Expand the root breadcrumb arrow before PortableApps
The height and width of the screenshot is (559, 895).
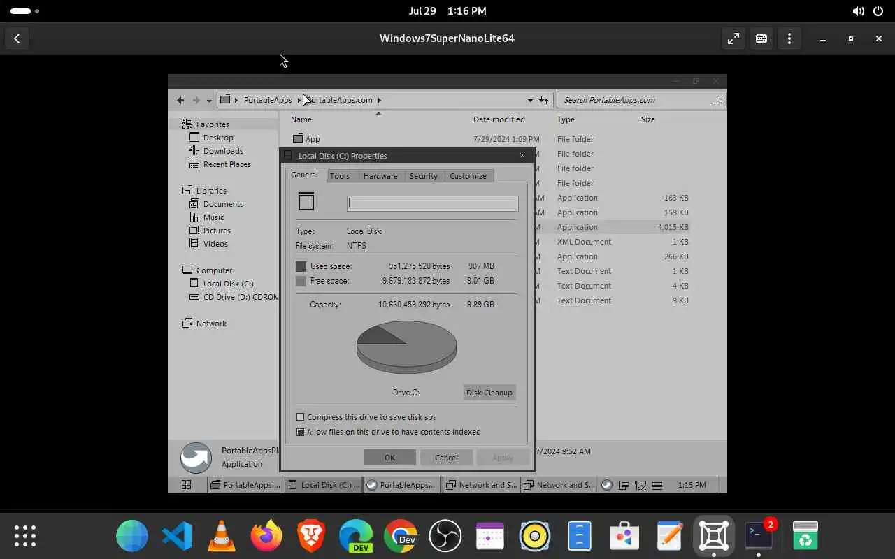click(x=236, y=100)
